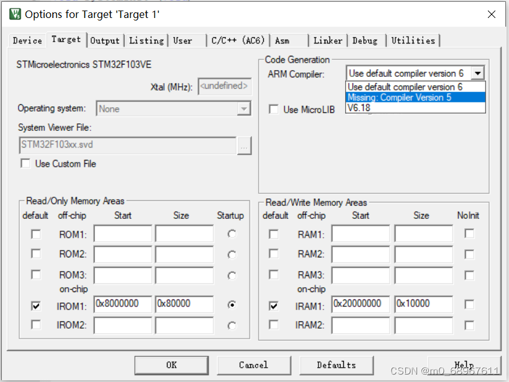Enable NoInit for RAM2
This screenshot has width=509, height=382.
click(469, 254)
